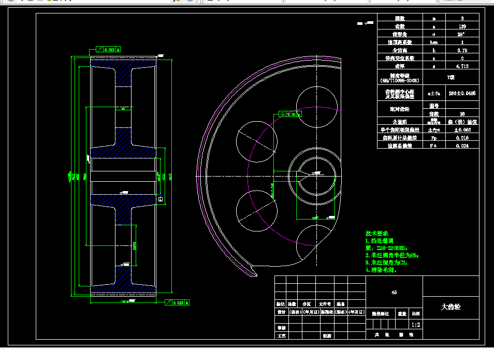Select the runout tolerance frame 0.023 at top
Viewport: 494px width, 349px height.
[x=108, y=50]
